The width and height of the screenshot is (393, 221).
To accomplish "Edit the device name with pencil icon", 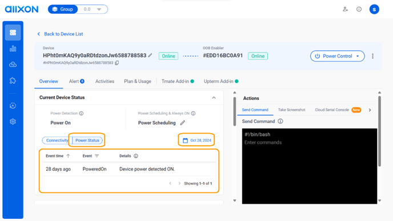I will [150, 55].
